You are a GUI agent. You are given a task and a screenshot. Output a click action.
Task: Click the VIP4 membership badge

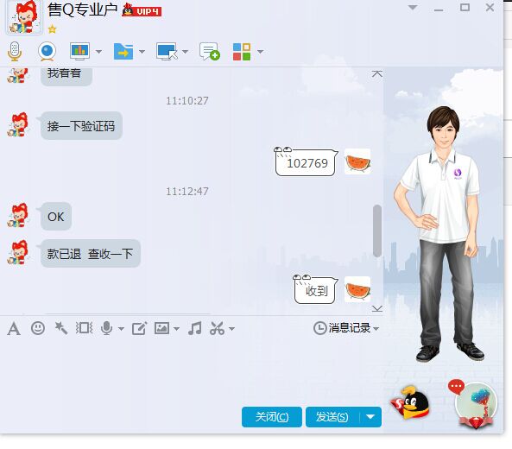pos(142,10)
